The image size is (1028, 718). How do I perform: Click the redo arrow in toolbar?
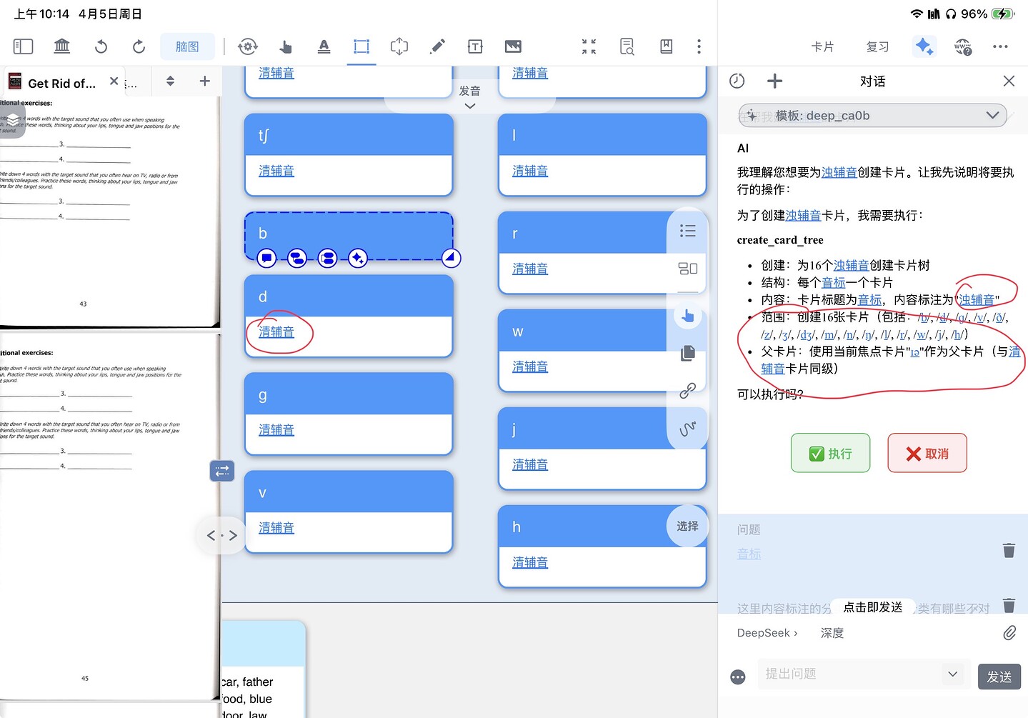point(139,46)
